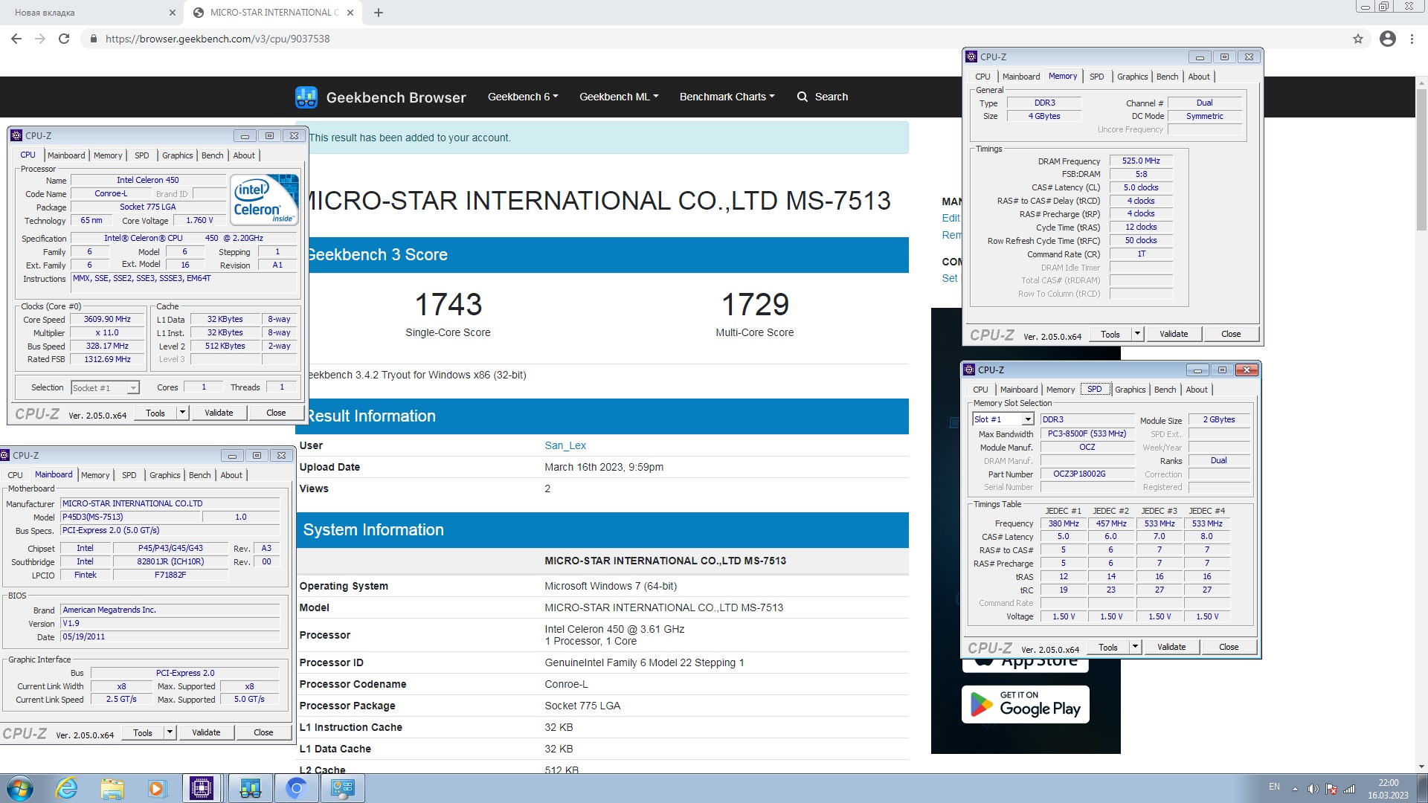This screenshot has height=803, width=1428.
Task: Click the Core Speed value 3609.90 MHz
Action: 107,319
